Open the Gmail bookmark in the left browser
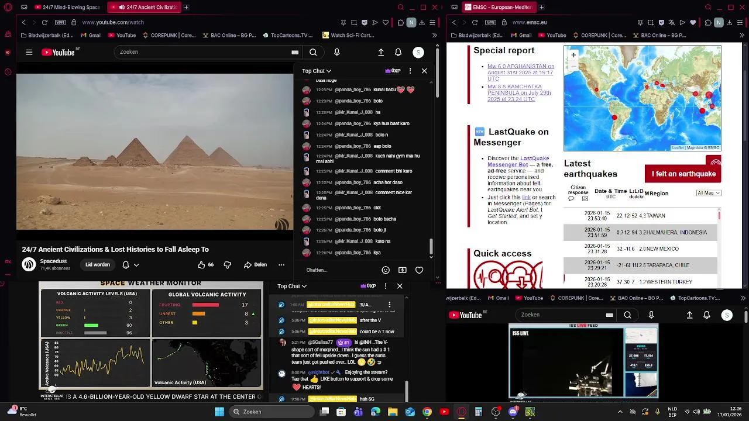749x421 pixels. [x=90, y=35]
